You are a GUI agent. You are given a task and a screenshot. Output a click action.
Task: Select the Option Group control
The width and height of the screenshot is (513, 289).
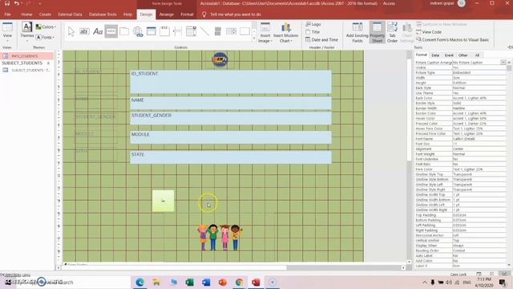164,31
